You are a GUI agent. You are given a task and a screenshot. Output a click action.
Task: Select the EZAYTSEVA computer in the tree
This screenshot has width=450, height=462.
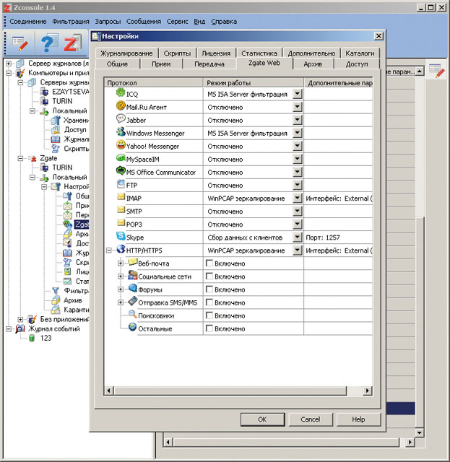pos(70,92)
